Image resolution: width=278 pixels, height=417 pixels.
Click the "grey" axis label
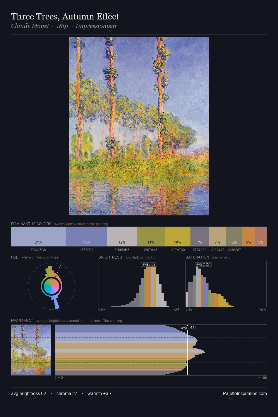189,309
